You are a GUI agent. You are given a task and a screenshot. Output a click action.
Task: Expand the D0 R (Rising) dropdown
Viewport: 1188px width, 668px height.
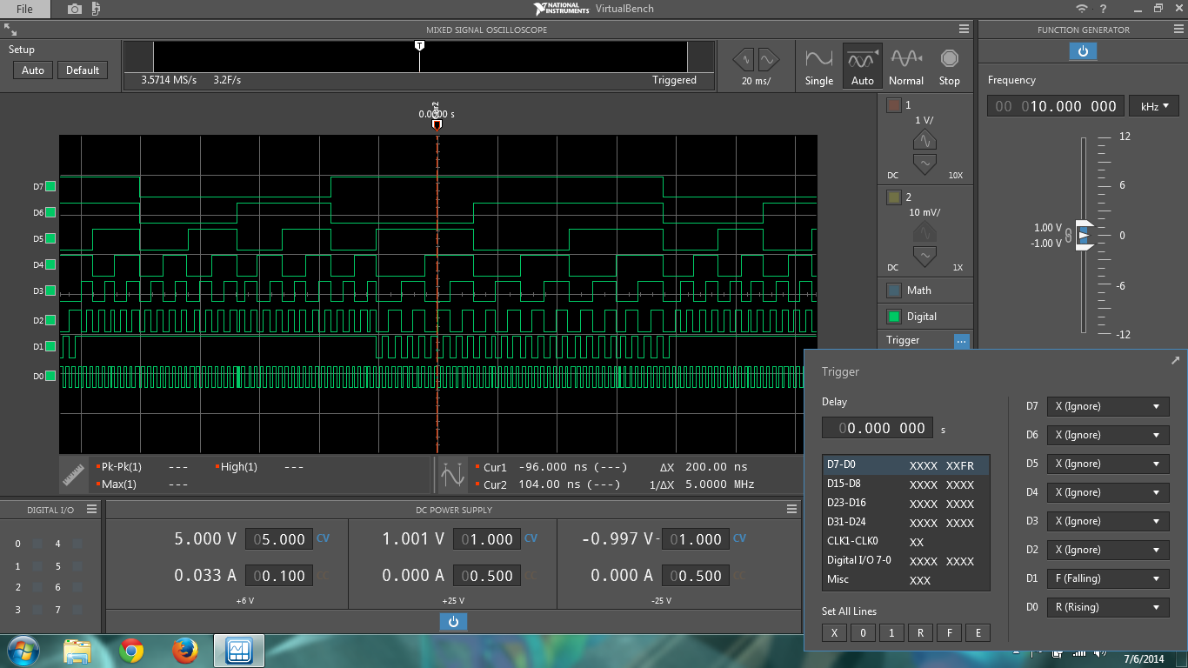[x=1108, y=607]
